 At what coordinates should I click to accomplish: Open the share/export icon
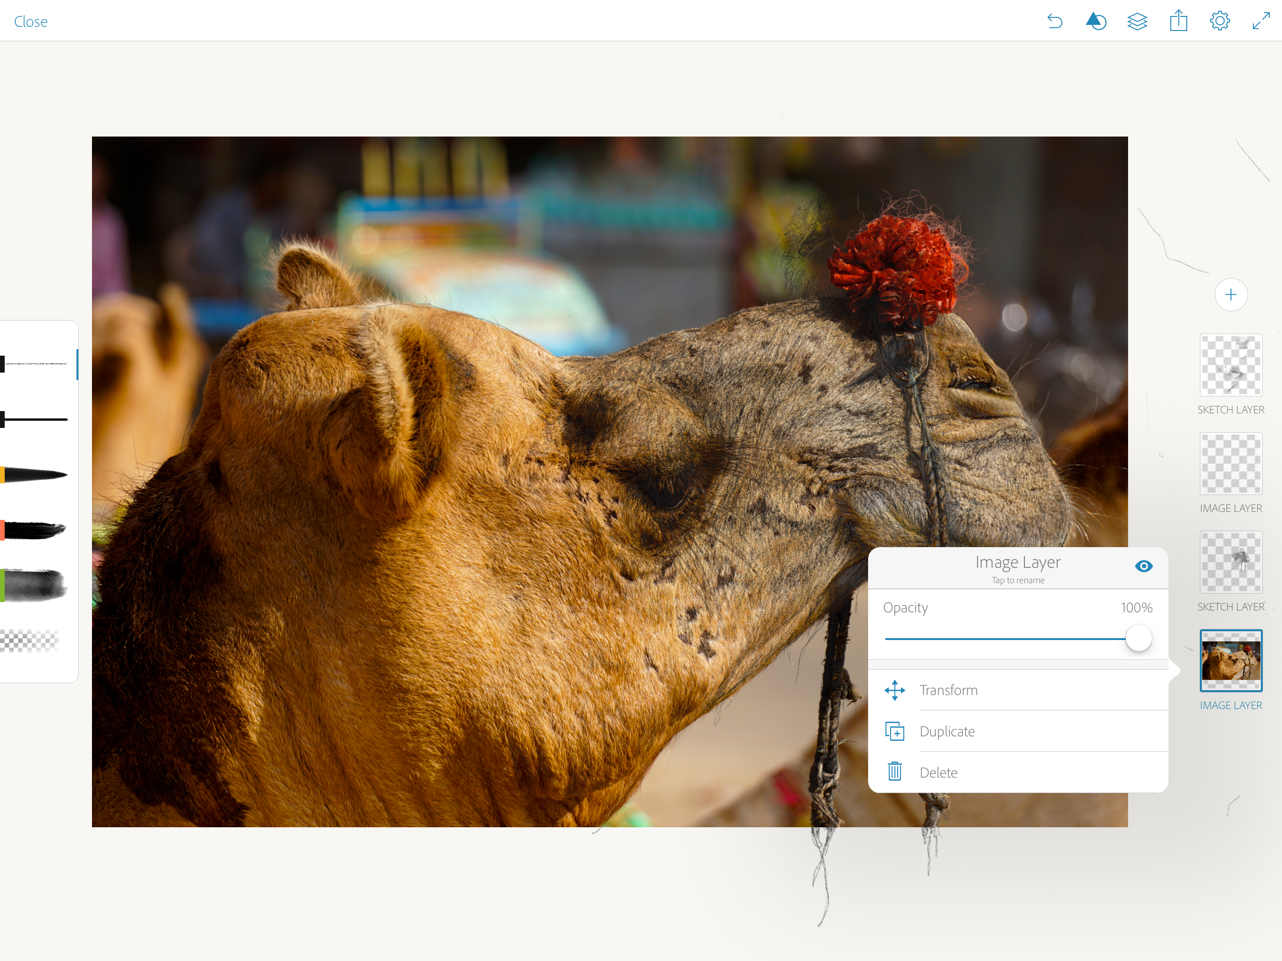click(1178, 22)
